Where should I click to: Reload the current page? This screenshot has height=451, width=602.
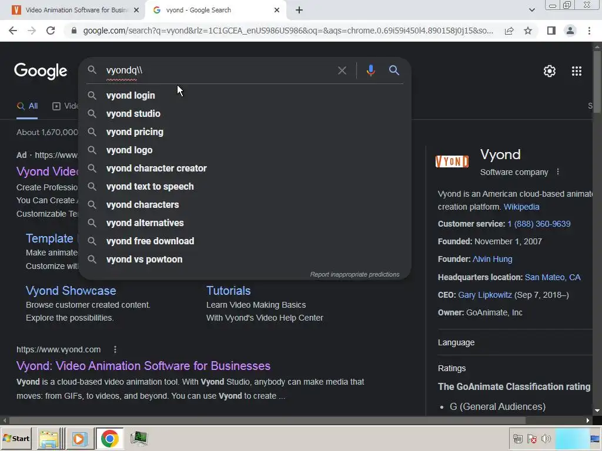[51, 31]
